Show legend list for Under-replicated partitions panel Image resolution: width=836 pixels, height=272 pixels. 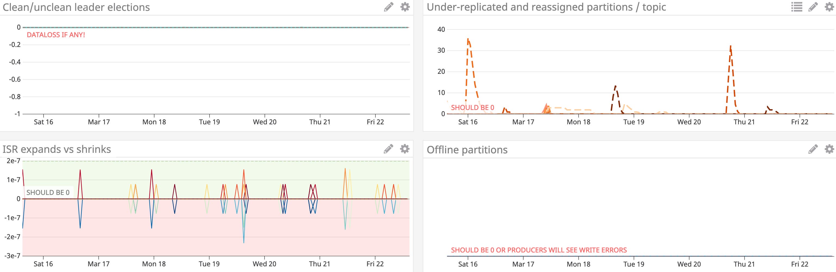pyautogui.click(x=796, y=7)
